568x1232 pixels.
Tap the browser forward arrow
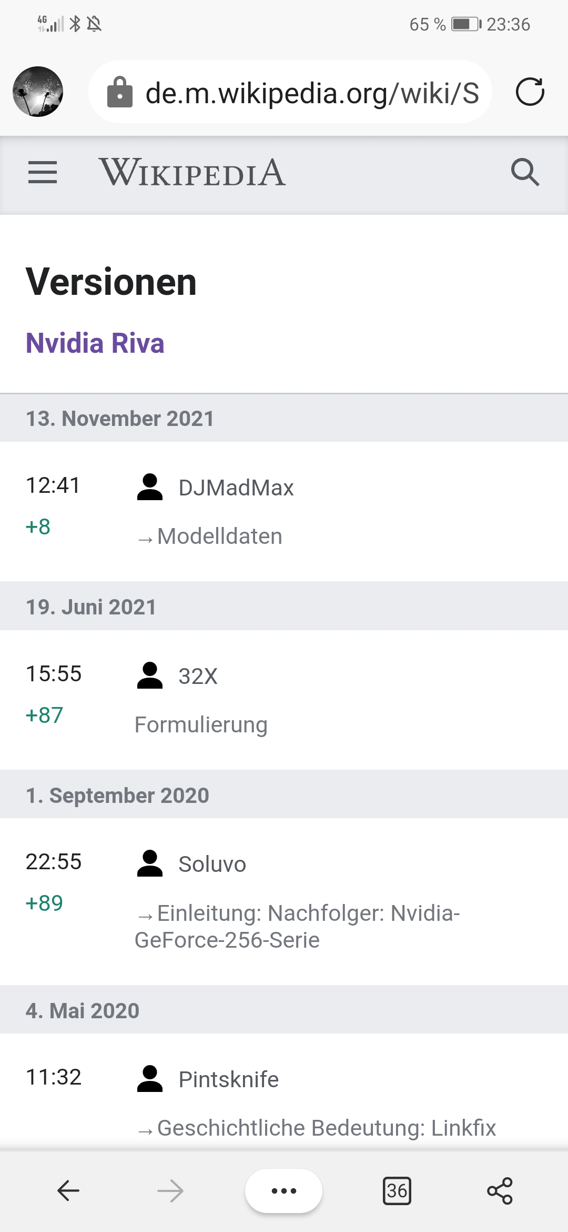(x=170, y=1190)
